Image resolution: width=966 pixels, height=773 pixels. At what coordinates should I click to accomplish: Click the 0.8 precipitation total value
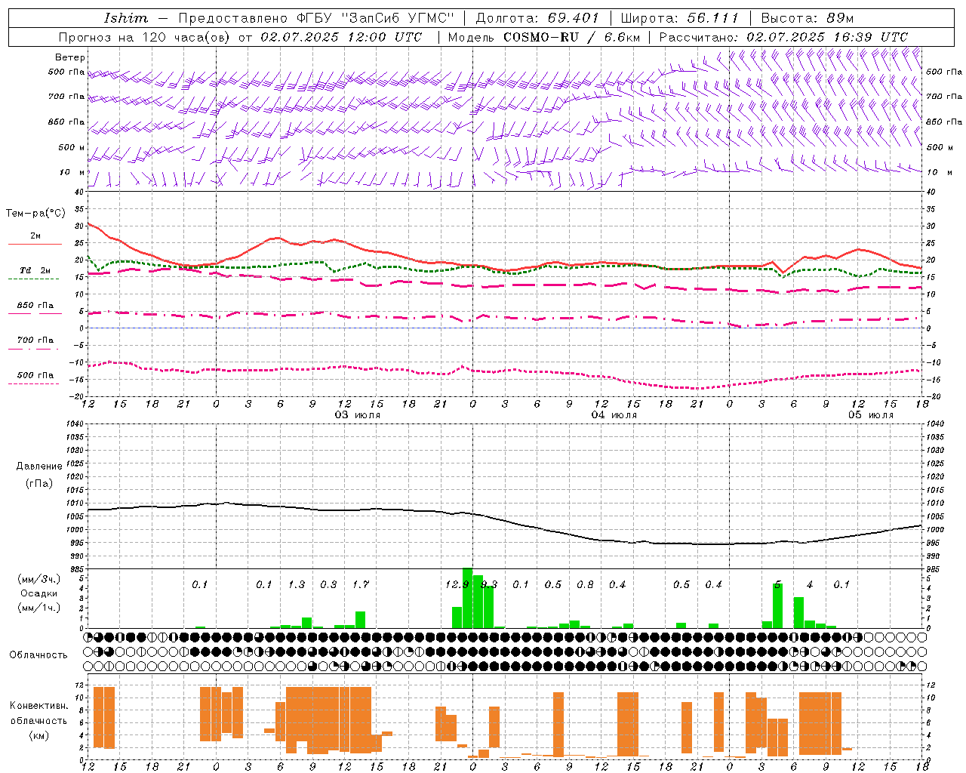click(x=585, y=584)
